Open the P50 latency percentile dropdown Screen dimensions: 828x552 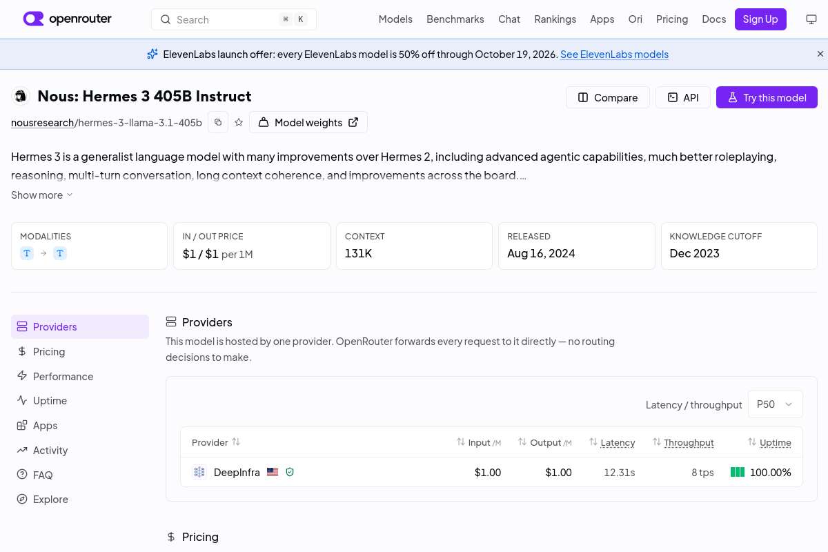[x=775, y=404]
